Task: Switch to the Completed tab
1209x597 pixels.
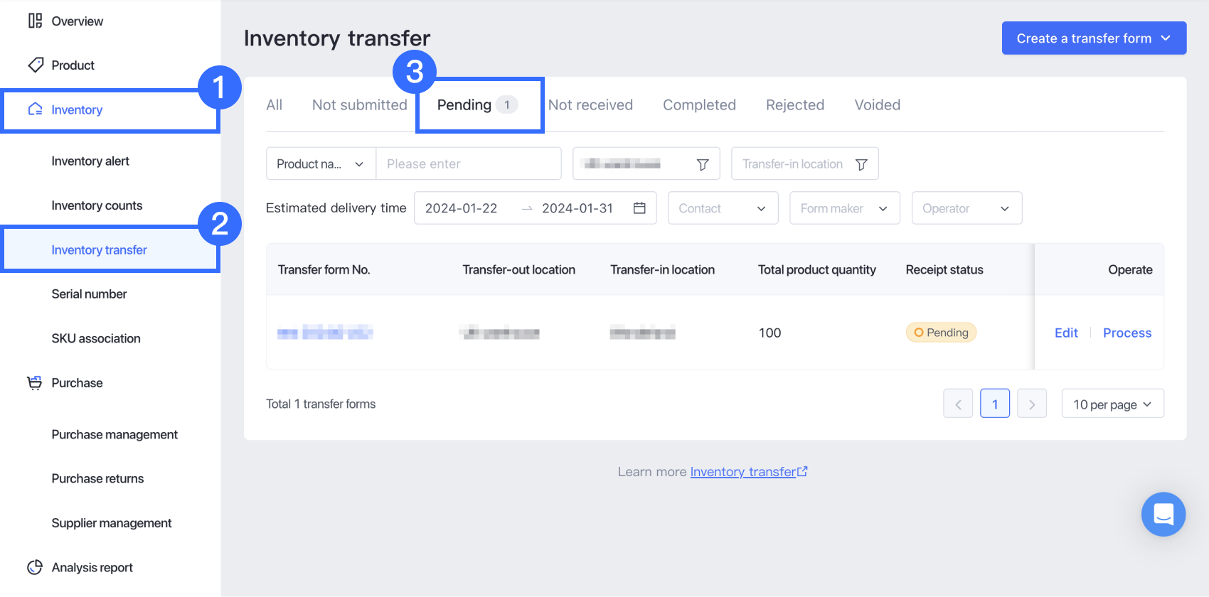Action: (699, 105)
